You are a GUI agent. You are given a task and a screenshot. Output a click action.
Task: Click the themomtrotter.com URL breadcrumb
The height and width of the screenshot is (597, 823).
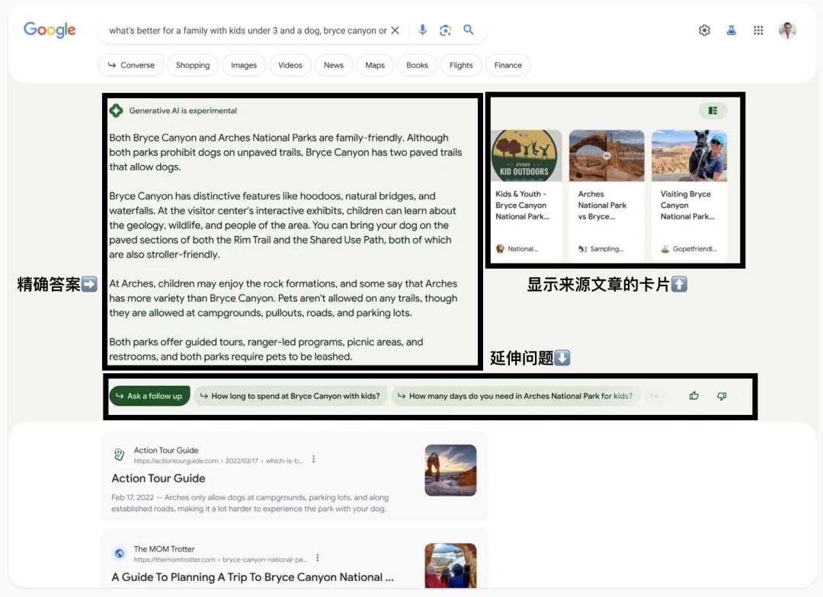220,560
